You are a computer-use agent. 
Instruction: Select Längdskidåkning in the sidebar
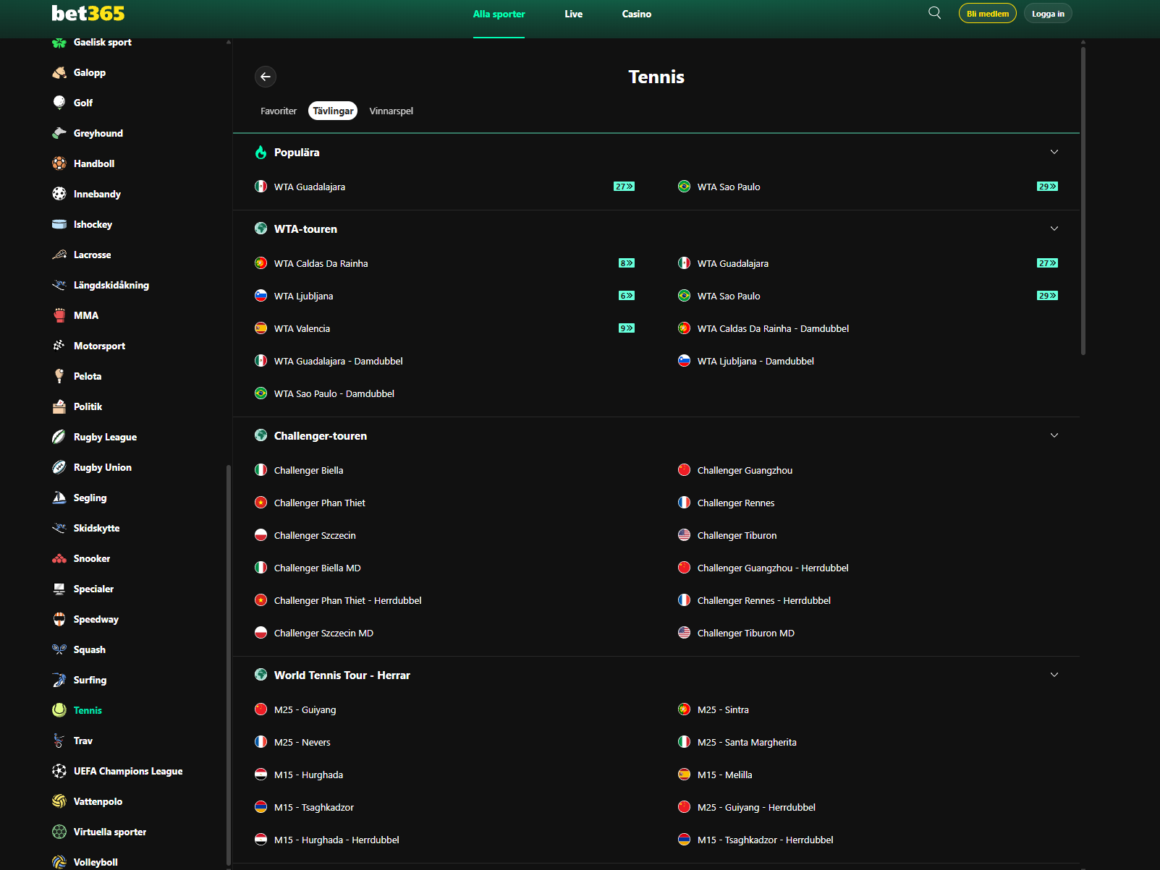point(111,285)
